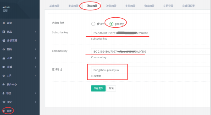The height and width of the screenshot is (115, 211).
Task: Click the 商品 products sidebar icon
Action: click(x=4, y=32)
